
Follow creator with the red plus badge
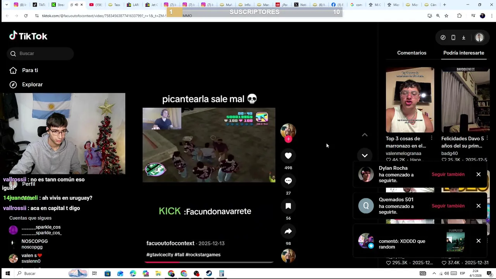(x=288, y=139)
